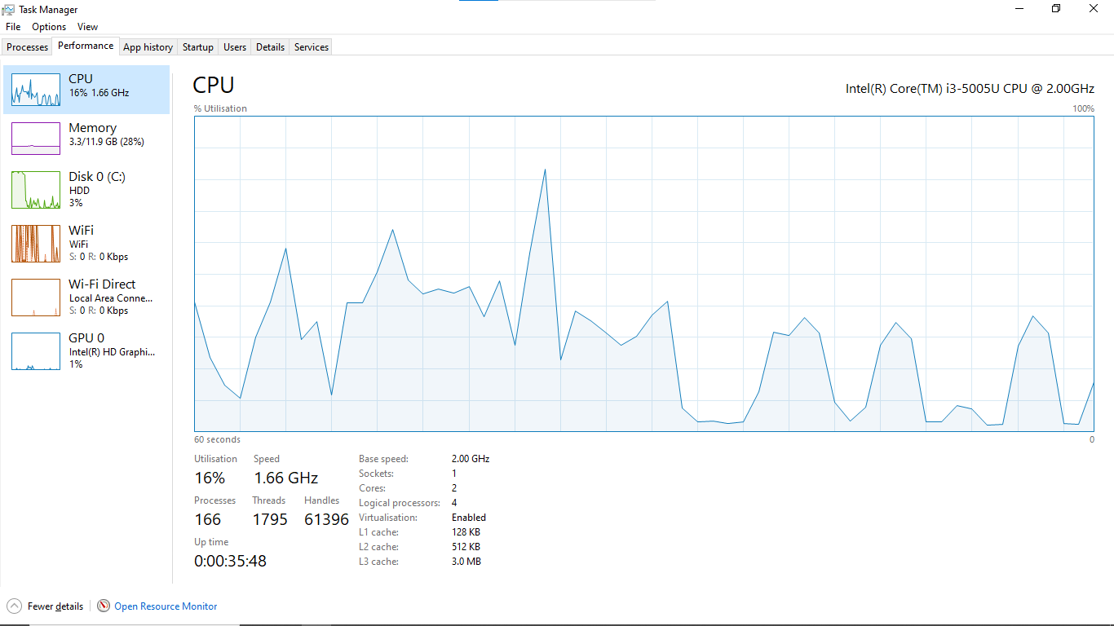Screen dimensions: 1114x626
Task: Switch to the Performance tab
Action: point(86,46)
